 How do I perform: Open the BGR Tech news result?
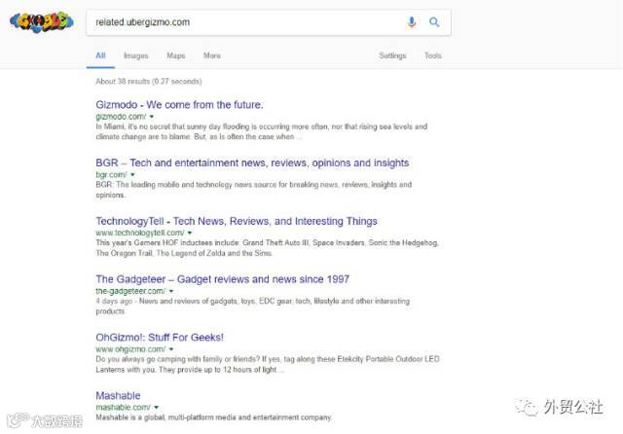[x=238, y=163]
